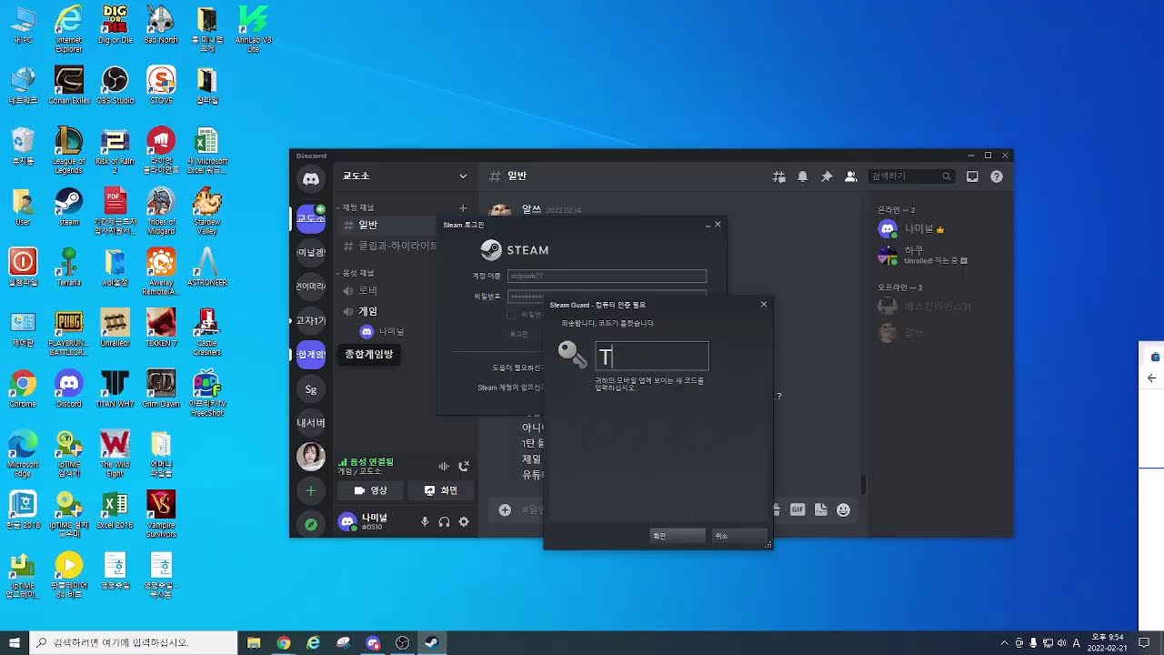Open emoji picker in message bar
1164x655 pixels.
pos(843,509)
